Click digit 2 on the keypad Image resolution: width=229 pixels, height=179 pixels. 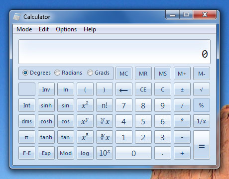click(x=143, y=137)
